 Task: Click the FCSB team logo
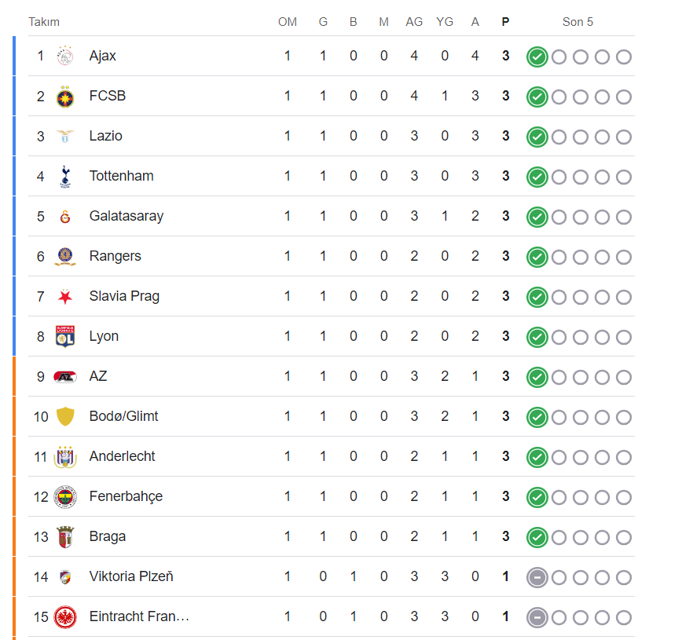tap(65, 97)
